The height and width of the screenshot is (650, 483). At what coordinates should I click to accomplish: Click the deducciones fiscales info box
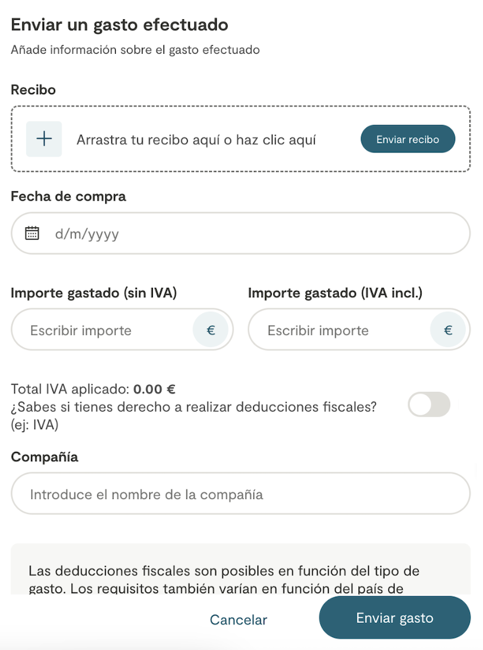pos(240,573)
